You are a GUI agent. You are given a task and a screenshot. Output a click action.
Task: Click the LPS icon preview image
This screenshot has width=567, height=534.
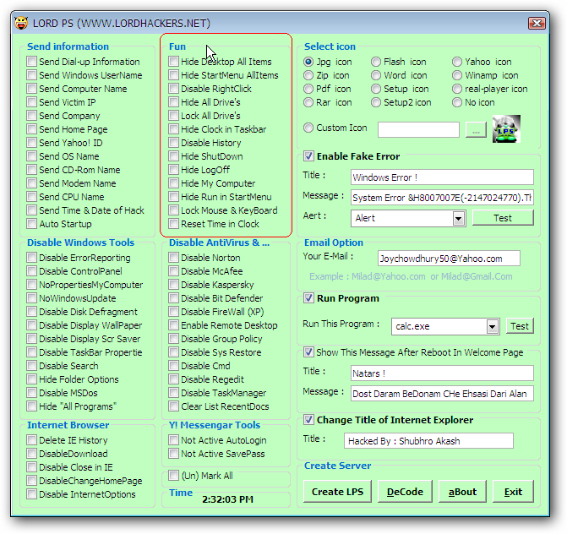(506, 129)
